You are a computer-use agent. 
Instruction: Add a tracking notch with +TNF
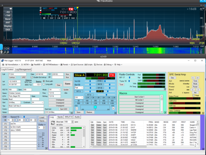pos(8,15)
